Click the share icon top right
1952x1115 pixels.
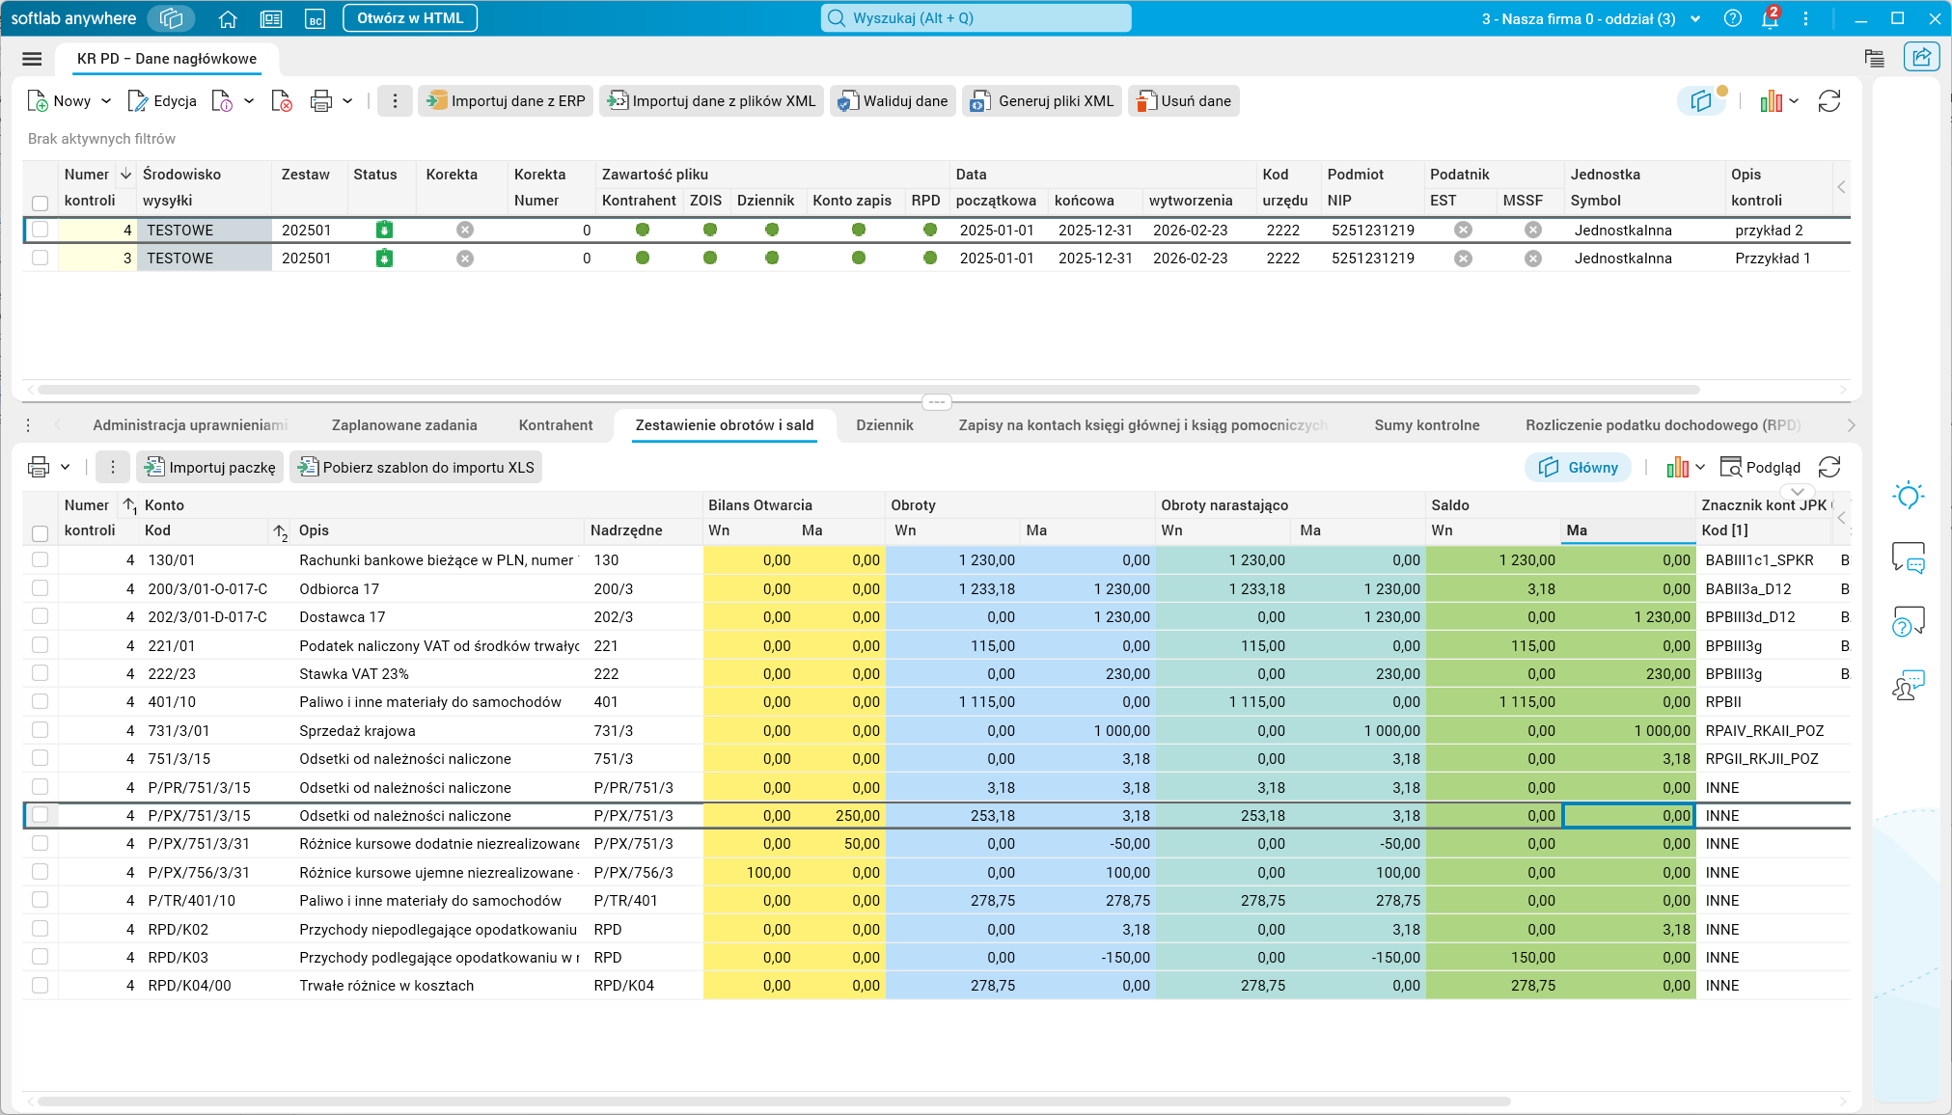1921,57
